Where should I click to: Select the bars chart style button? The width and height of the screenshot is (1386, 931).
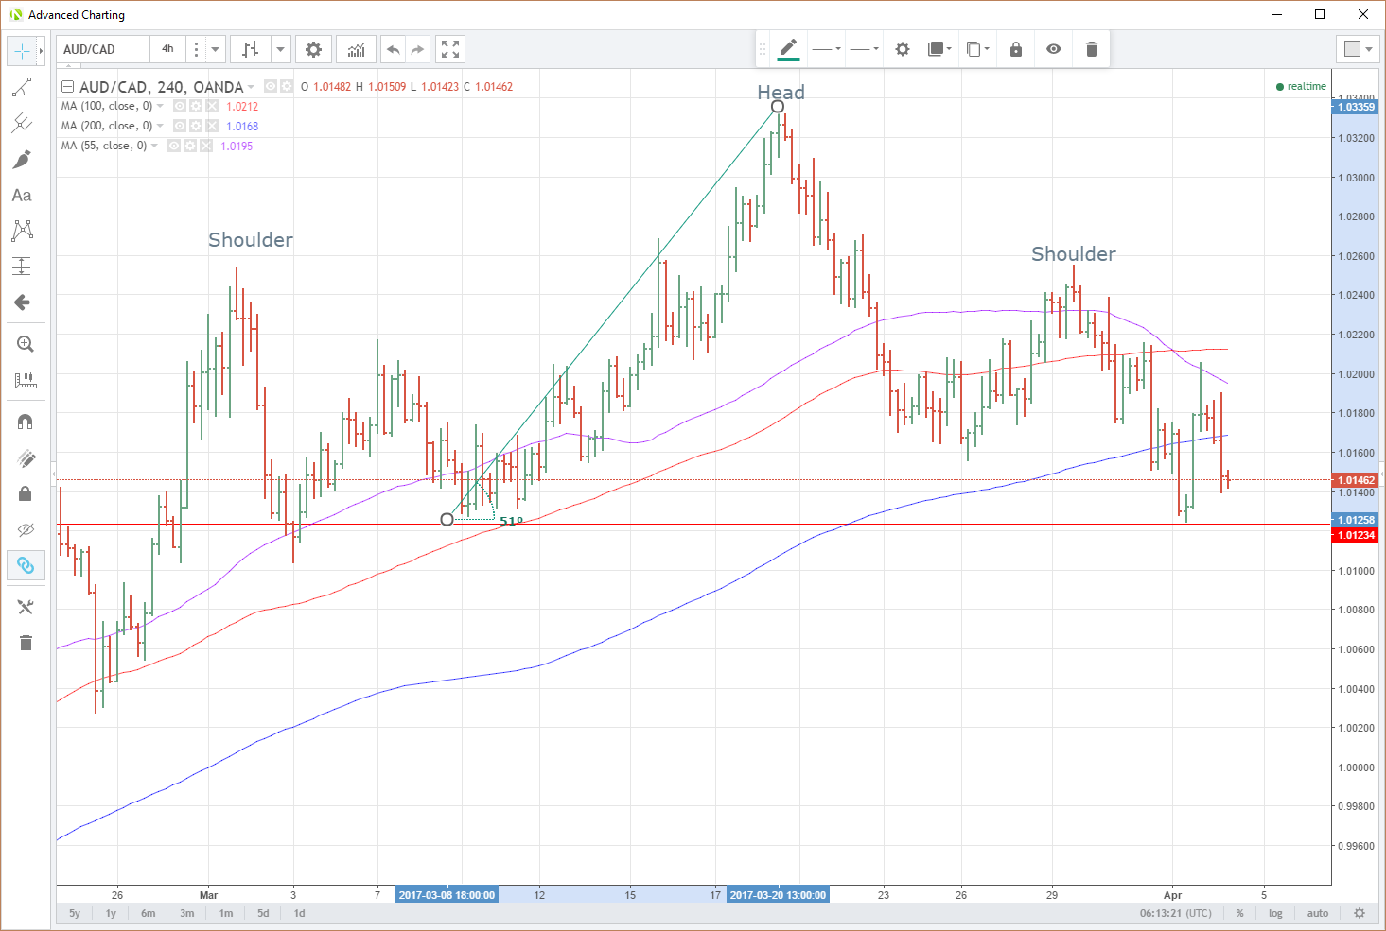[x=251, y=49]
